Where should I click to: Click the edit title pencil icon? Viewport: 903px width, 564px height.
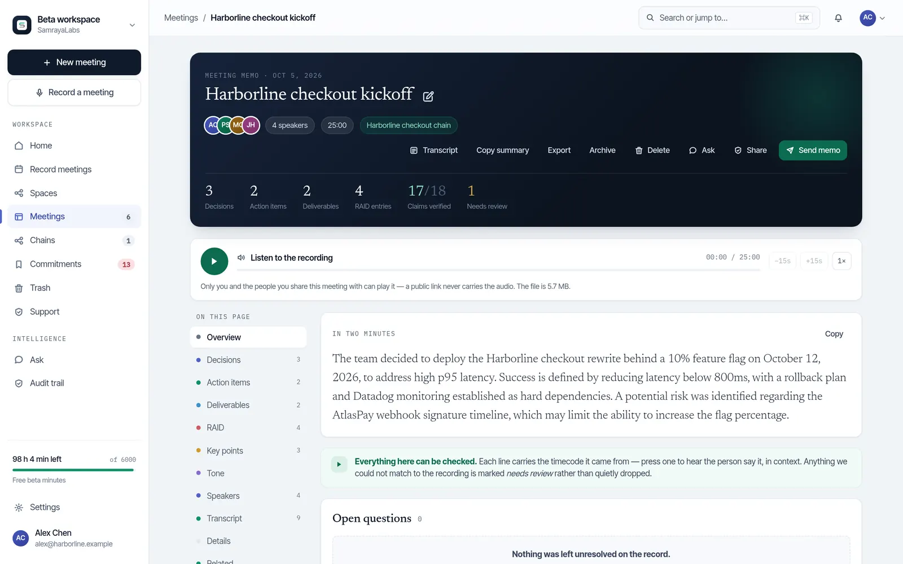428,96
